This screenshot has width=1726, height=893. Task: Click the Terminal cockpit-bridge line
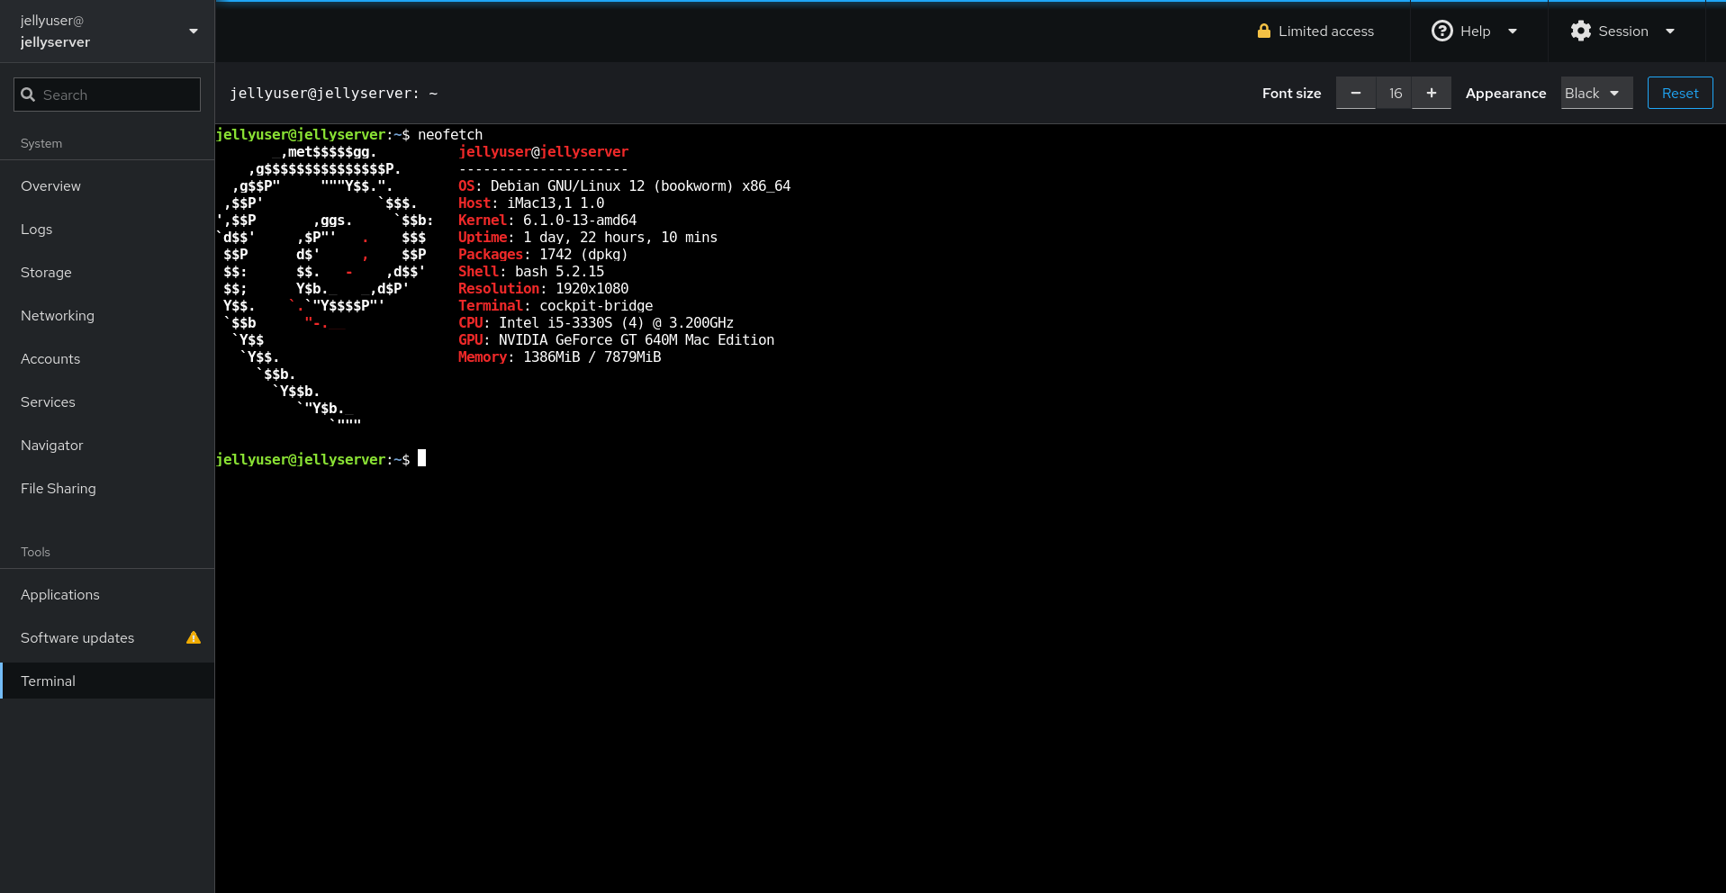coord(556,306)
